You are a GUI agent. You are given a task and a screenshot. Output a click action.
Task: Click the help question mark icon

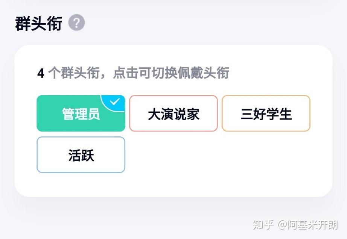76,23
